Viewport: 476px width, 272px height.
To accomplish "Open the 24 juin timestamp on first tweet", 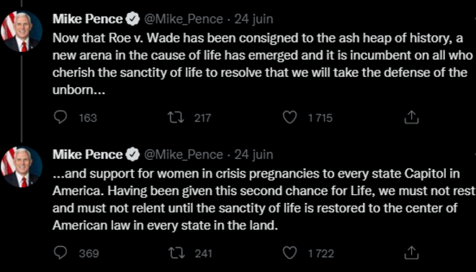I will [x=253, y=19].
